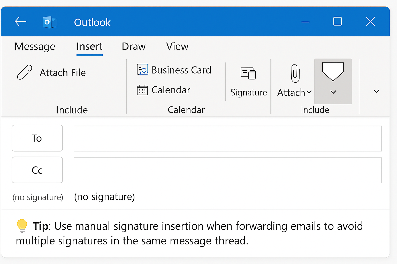Click the Outlook app icon

[50, 22]
